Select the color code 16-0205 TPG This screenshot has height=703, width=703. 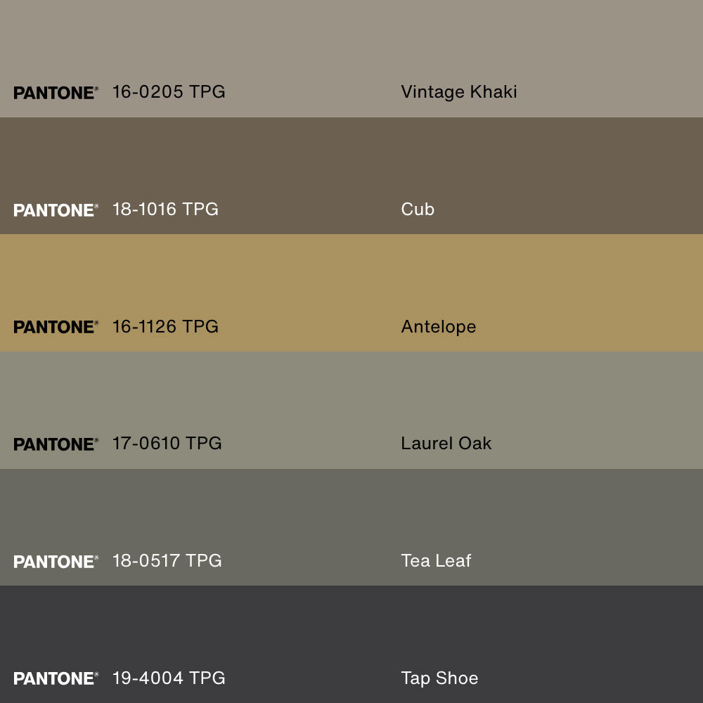[169, 92]
